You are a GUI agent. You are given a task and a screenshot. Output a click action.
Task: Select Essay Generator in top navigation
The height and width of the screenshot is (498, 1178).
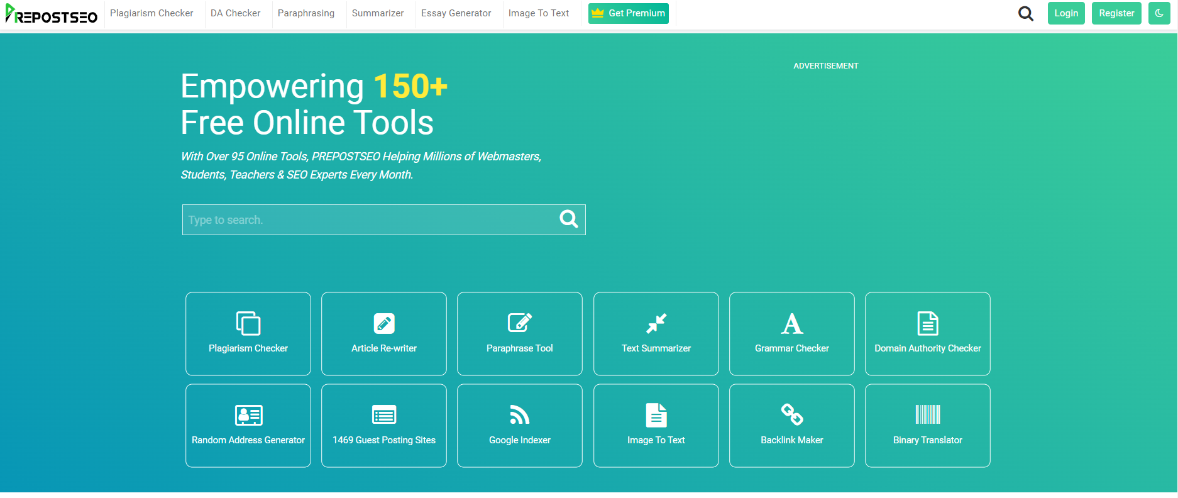pos(456,13)
